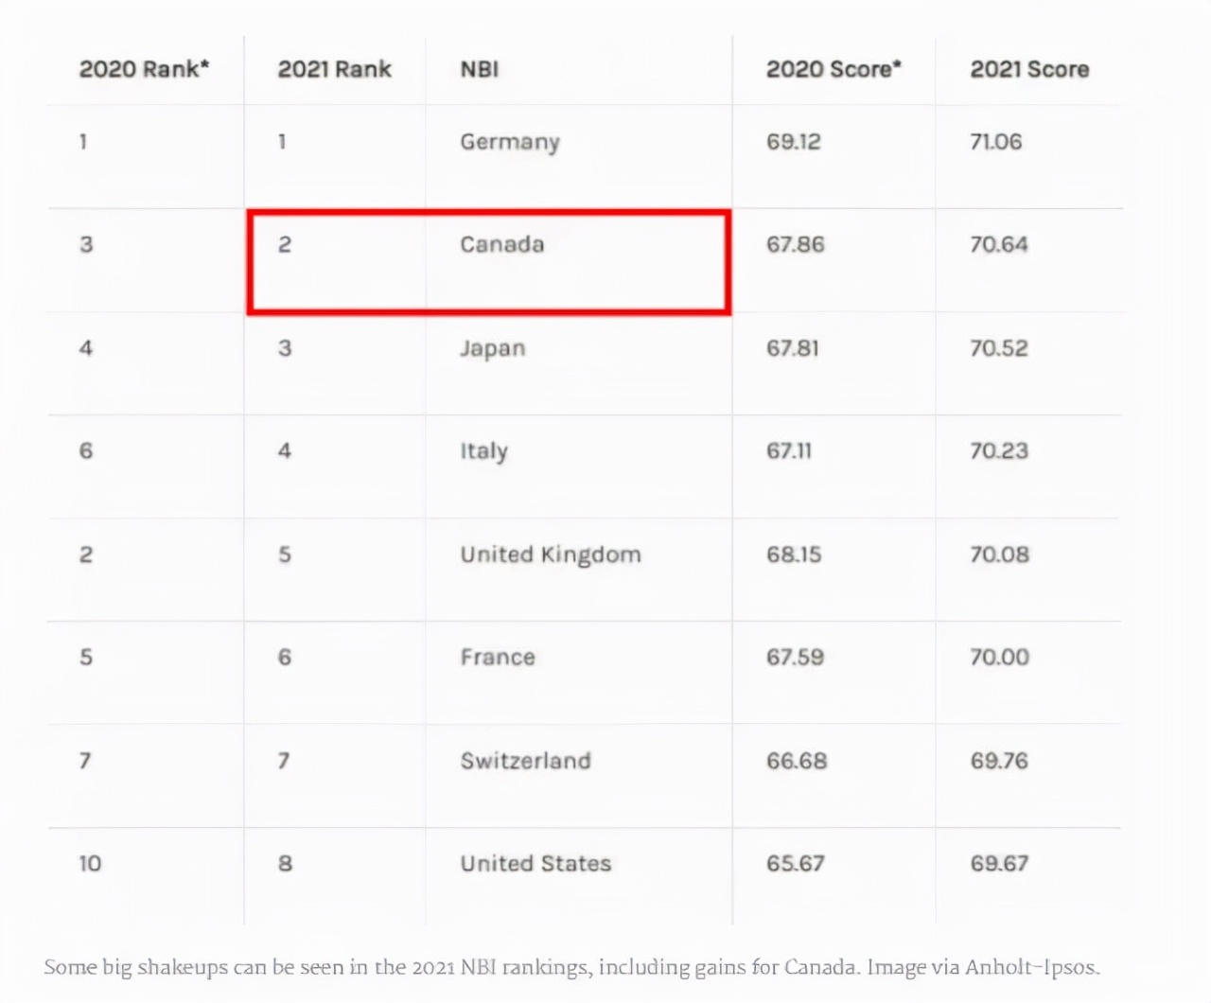Click Canada's 2021 score 70.64
The height and width of the screenshot is (1003, 1211).
(x=998, y=244)
